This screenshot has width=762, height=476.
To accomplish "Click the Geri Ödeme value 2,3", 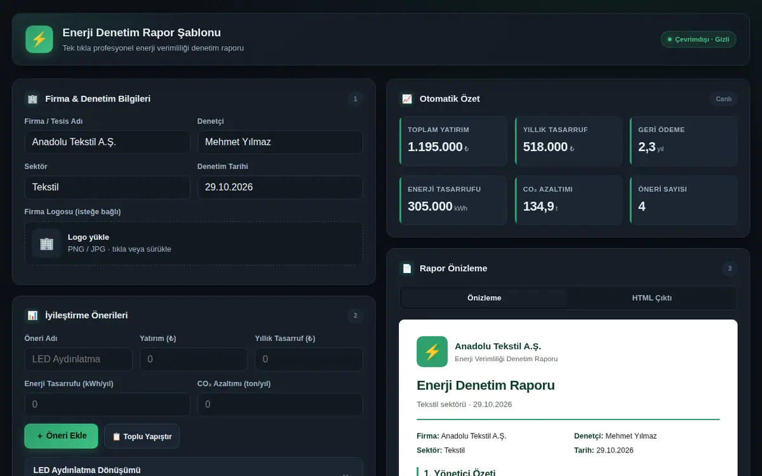I will pos(646,147).
